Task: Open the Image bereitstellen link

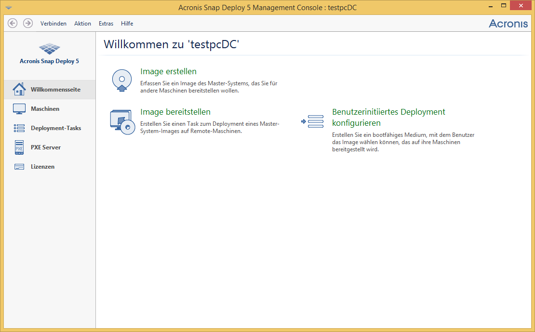Action: click(175, 112)
